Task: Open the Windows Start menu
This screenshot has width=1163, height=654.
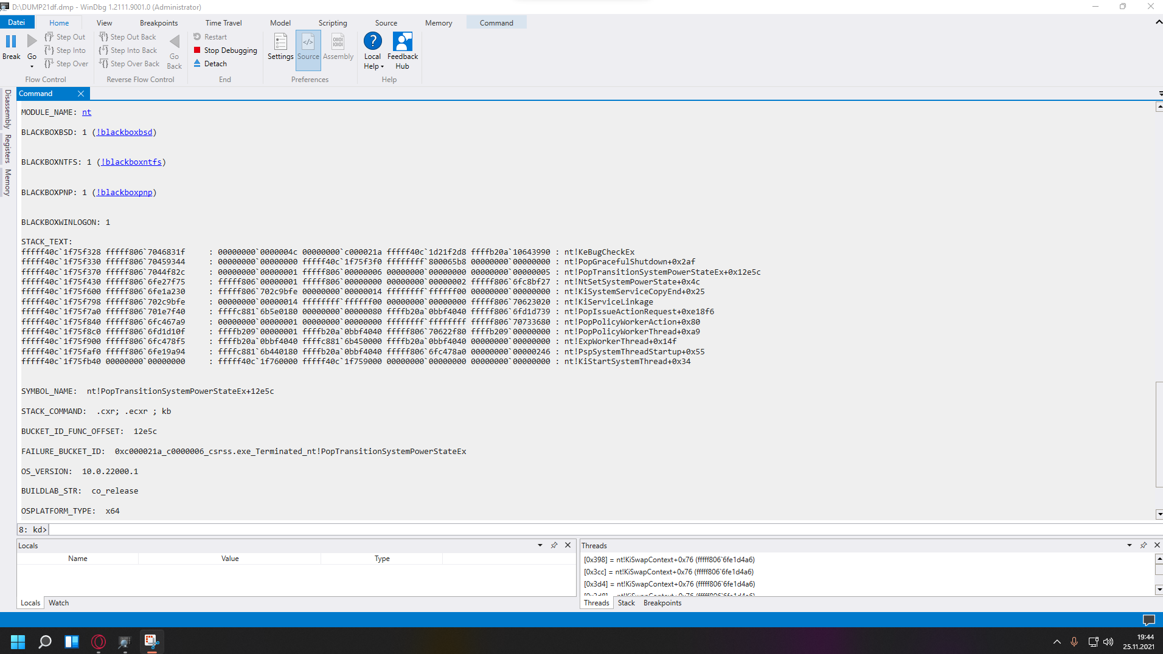Action: click(18, 641)
